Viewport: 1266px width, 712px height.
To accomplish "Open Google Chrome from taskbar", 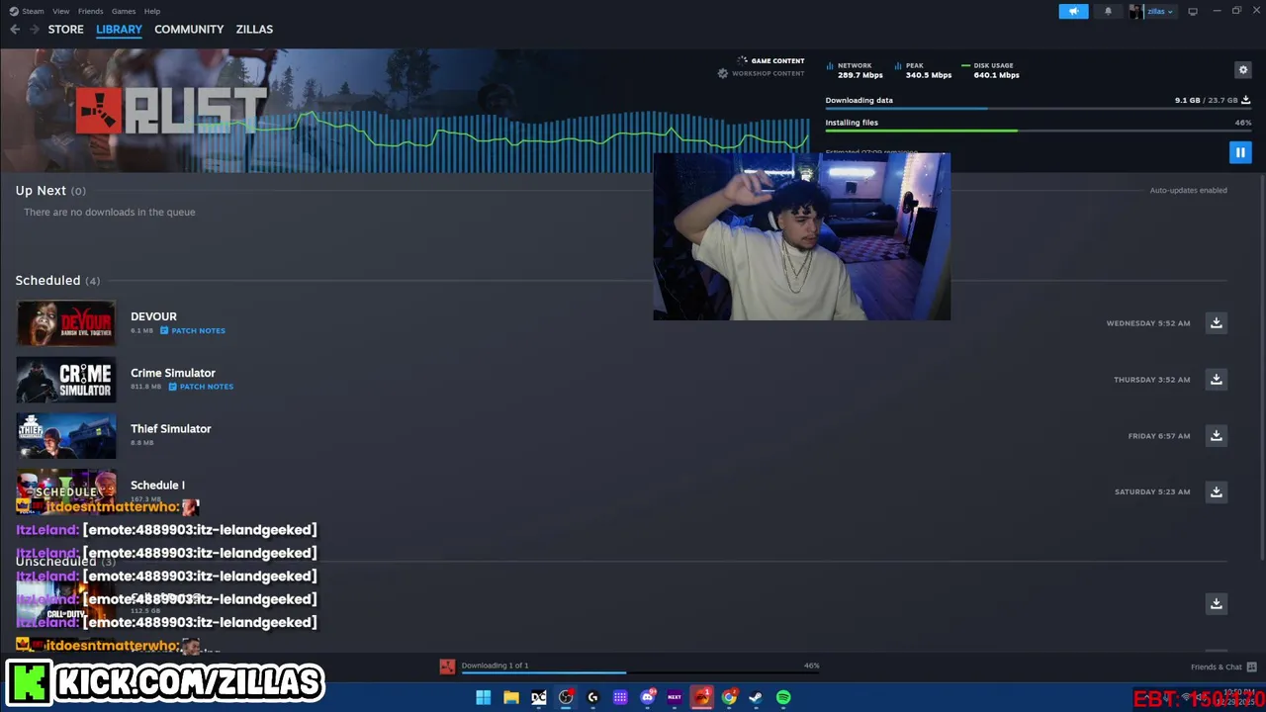I will [x=729, y=697].
